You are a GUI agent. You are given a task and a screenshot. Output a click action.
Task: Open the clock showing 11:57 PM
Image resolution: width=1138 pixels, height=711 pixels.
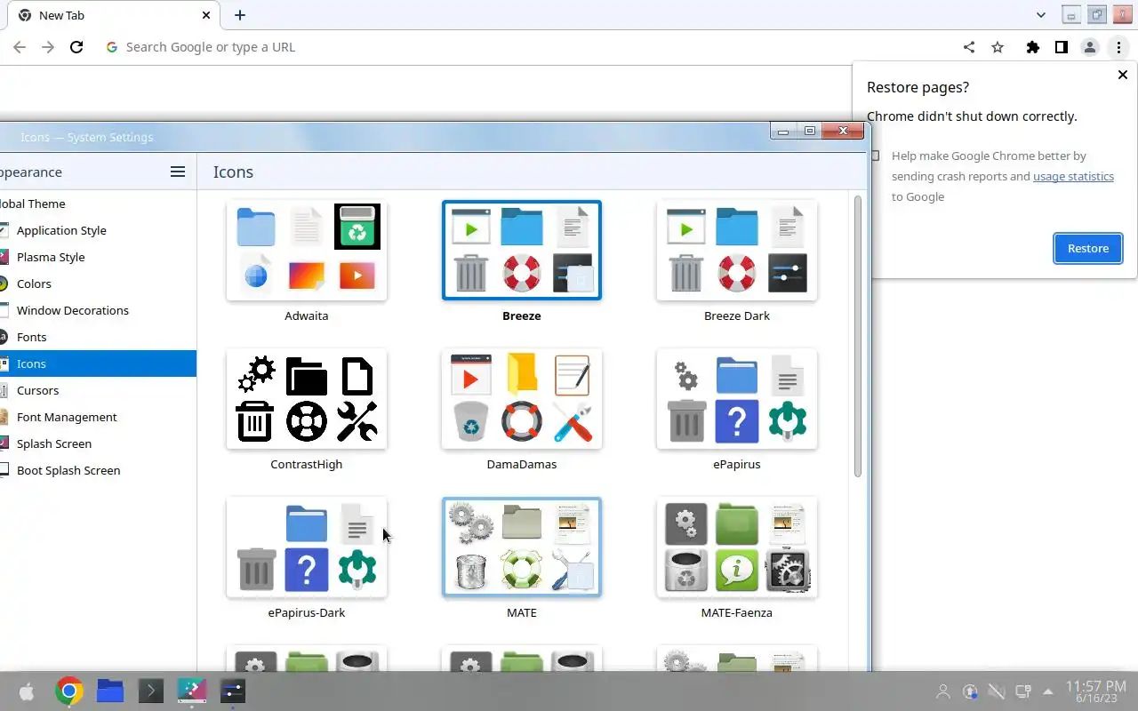[1096, 691]
